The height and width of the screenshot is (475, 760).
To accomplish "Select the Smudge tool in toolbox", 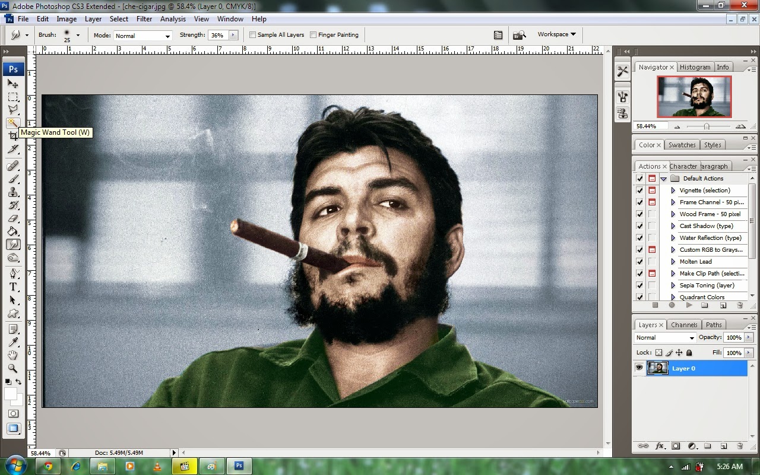I will tap(13, 244).
